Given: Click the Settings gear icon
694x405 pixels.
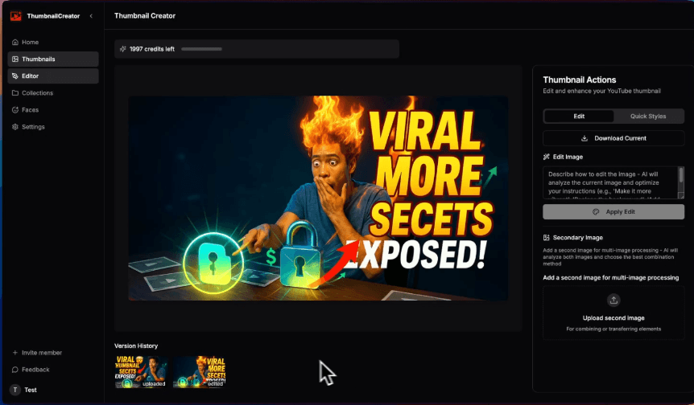Looking at the screenshot, I should [x=15, y=127].
